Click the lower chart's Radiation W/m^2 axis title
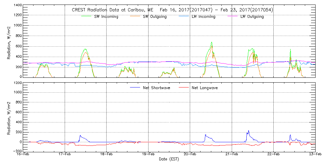 (x=9, y=117)
